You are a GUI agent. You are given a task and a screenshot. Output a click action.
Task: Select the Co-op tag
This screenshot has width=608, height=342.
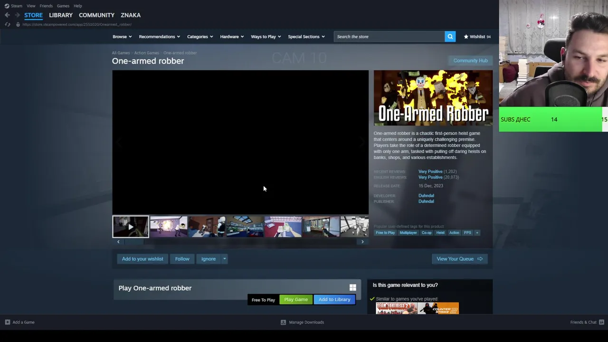[427, 233]
